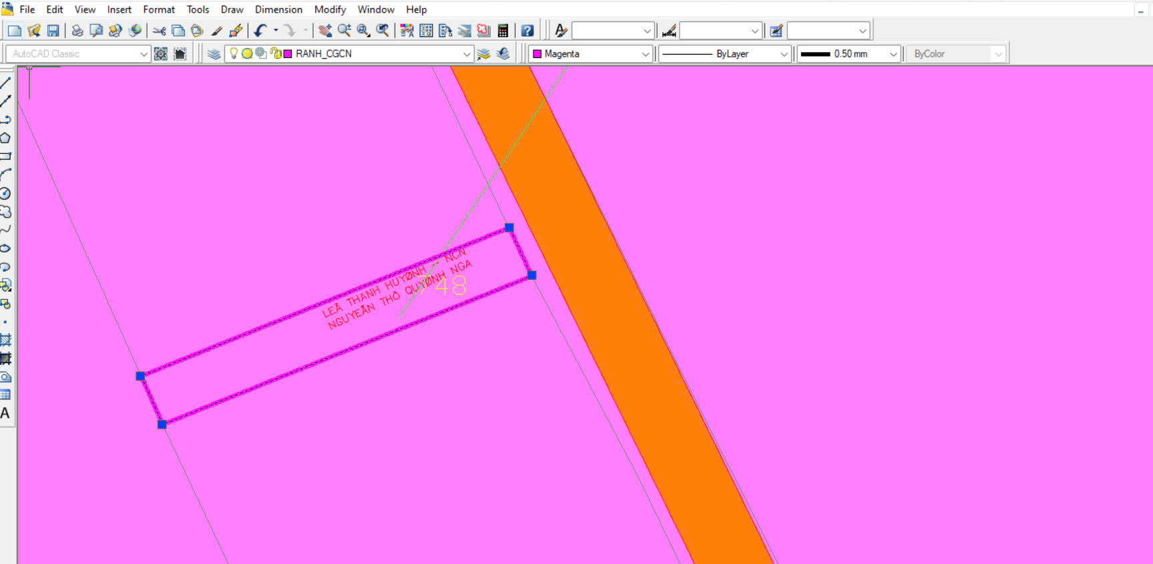Open the View menu
Screen dimensions: 1153x564
coord(85,9)
